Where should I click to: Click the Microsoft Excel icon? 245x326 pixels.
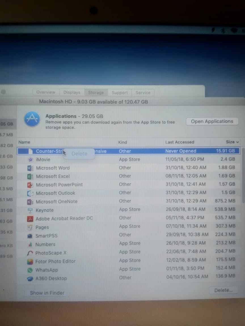point(30,177)
